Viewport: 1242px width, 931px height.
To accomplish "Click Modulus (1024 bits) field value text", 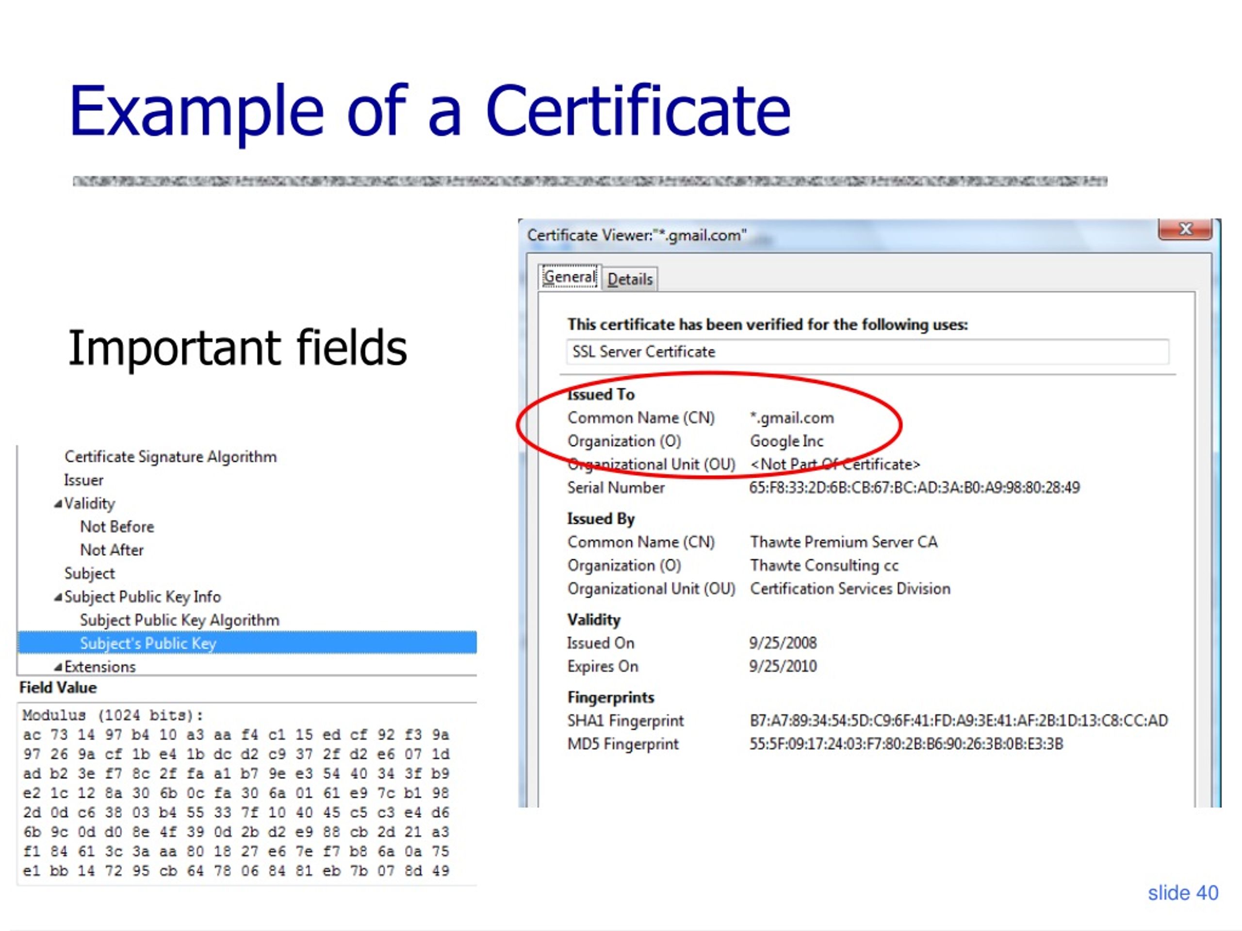I will coord(113,716).
